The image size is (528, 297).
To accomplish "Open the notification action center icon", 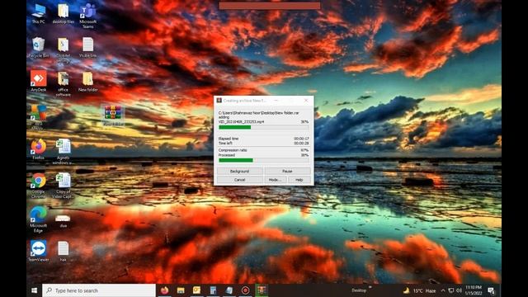I will point(491,290).
